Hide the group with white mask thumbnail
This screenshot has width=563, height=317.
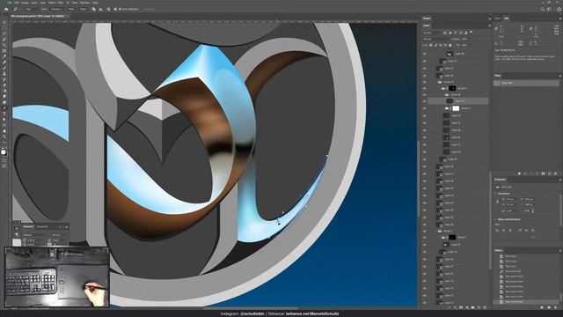coord(424,108)
